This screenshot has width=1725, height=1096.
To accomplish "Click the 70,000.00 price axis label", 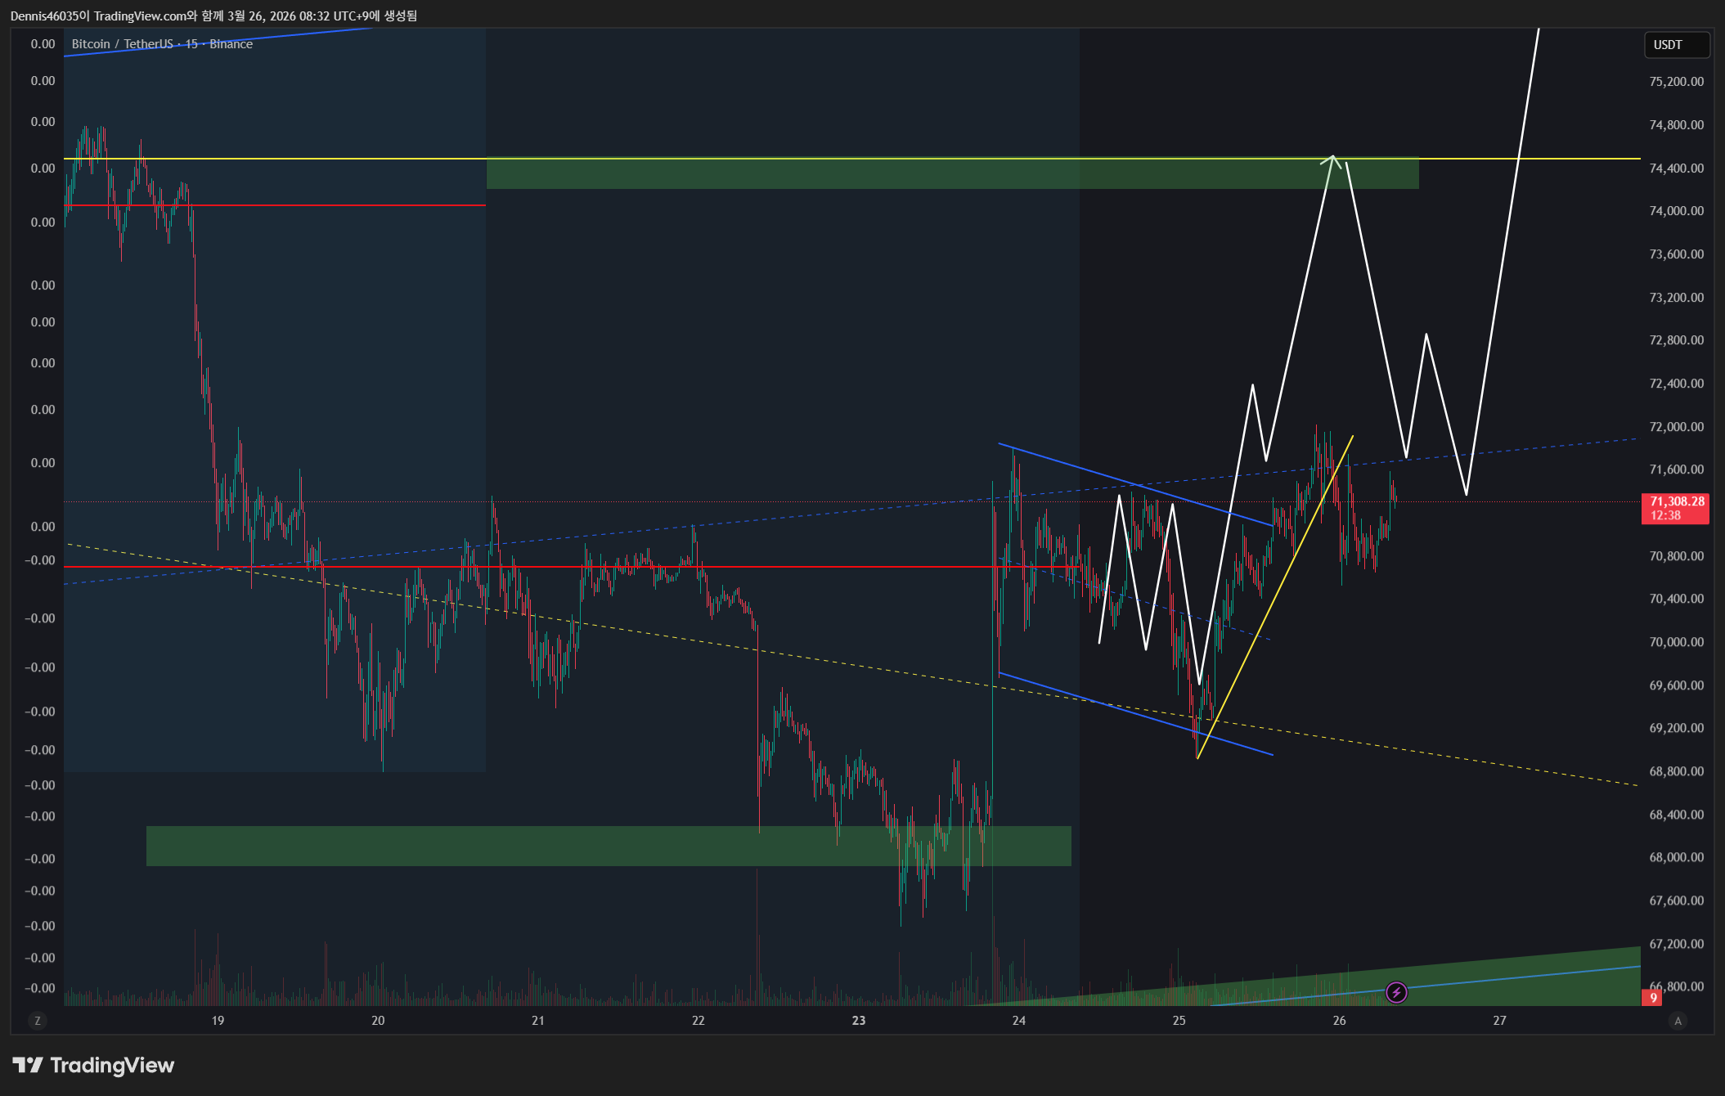I will point(1676,642).
